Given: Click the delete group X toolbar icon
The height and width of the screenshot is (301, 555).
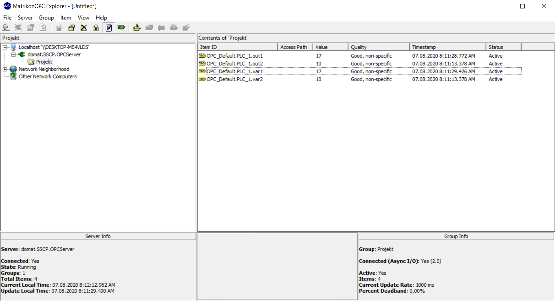Looking at the screenshot, I should (84, 27).
